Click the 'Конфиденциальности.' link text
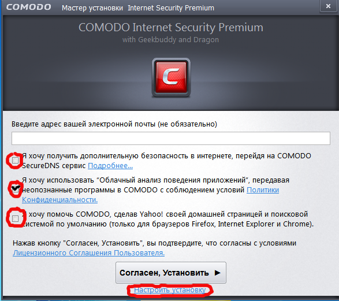 click(59, 199)
